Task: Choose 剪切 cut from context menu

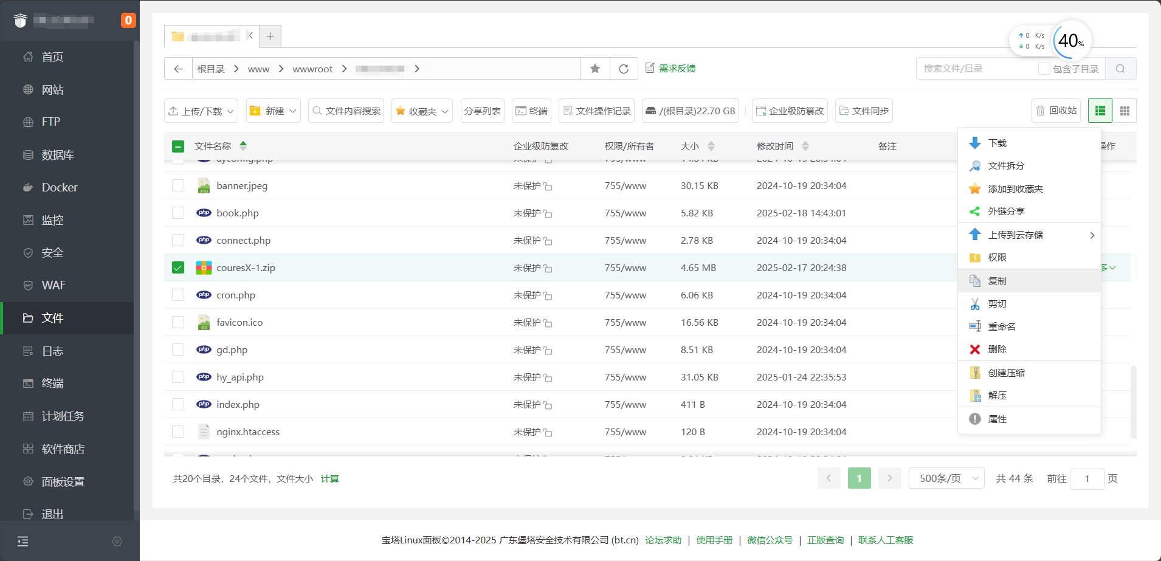Action: point(1029,303)
